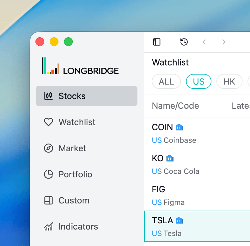The image size is (250, 246).
Task: Click the pie chart Portfolio icon
Action: point(49,174)
